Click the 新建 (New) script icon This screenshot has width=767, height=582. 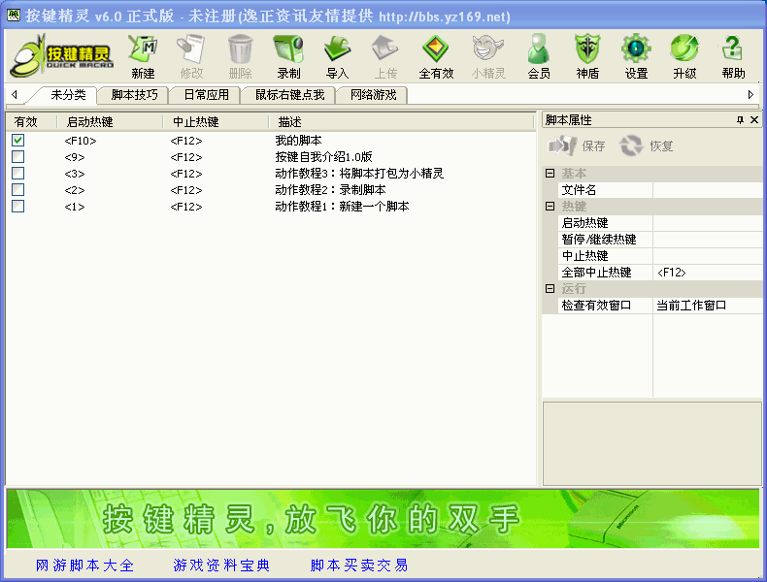(143, 55)
